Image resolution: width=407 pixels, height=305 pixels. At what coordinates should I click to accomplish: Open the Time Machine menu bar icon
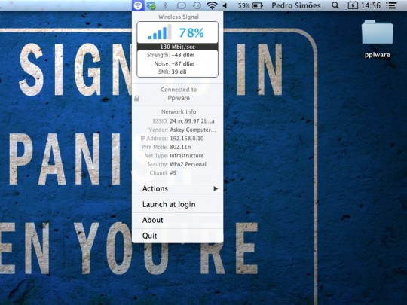tap(197, 5)
